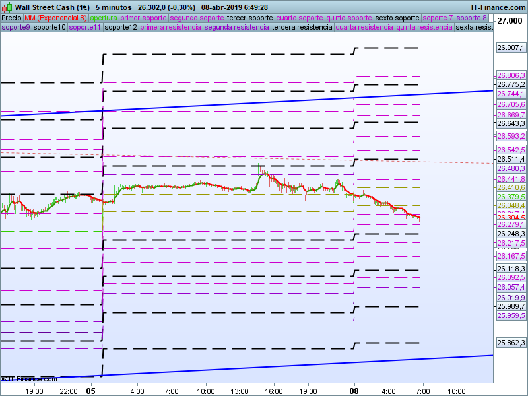
Task: Select the 26.511,4 price axis label
Action: click(x=511, y=160)
